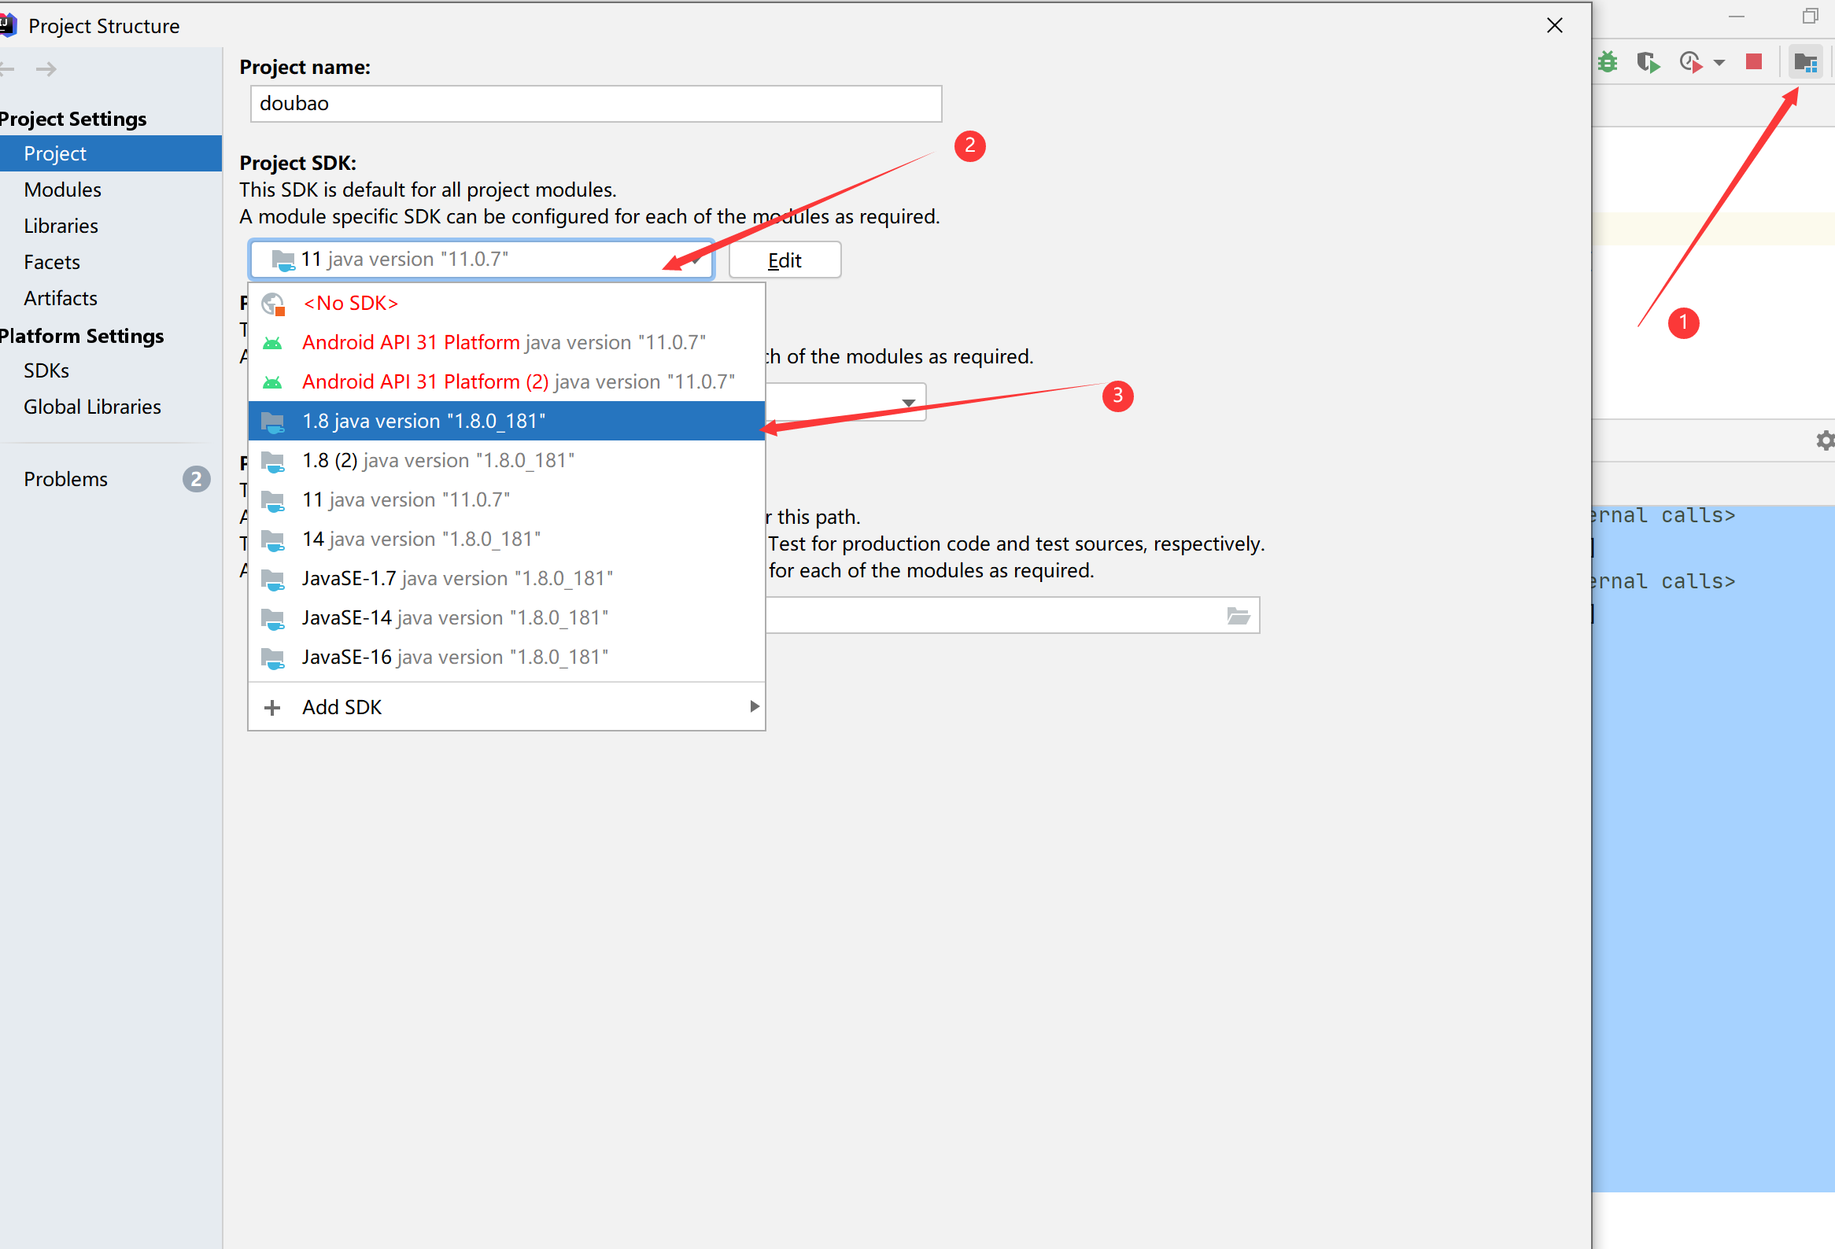
Task: Open Problems showing 2 issues
Action: click(x=65, y=478)
